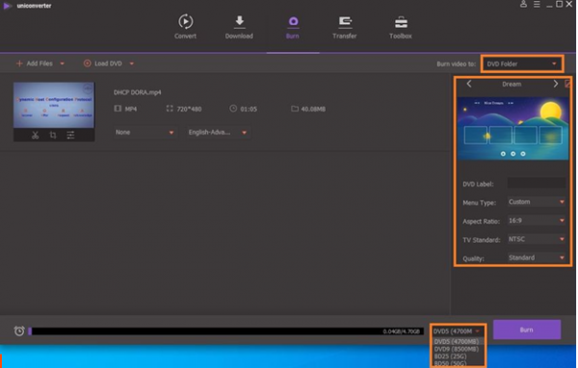578x368 pixels.
Task: Open the effects adjust sliders icon
Action: [x=70, y=135]
